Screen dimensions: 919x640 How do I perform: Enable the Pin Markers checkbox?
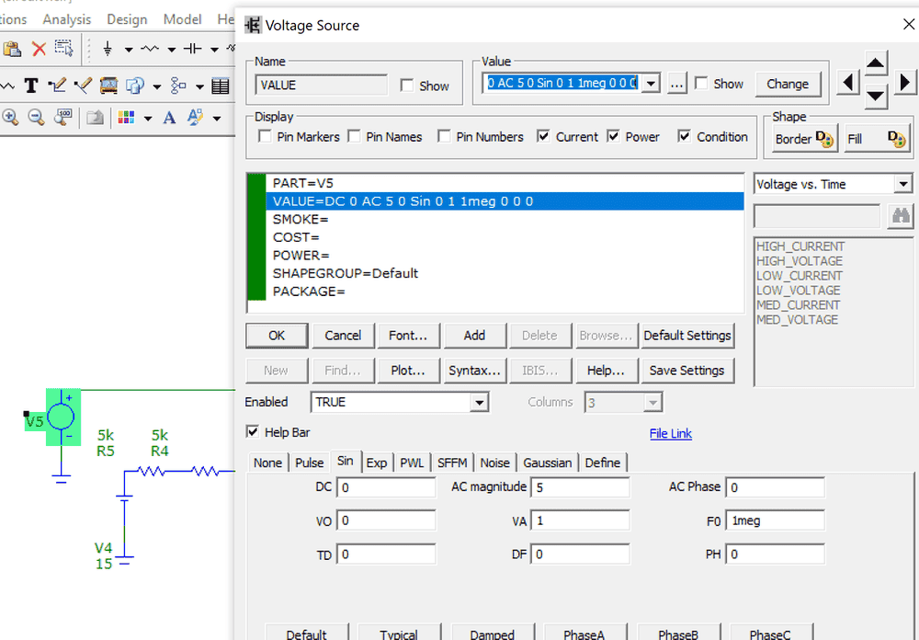[x=266, y=137]
